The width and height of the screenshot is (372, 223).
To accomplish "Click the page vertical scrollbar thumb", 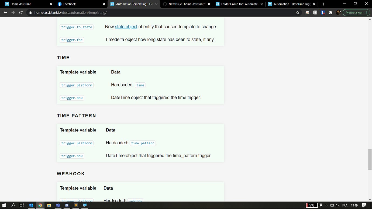I will [x=370, y=159].
